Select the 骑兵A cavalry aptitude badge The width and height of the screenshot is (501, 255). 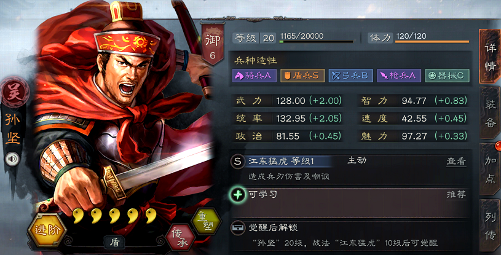[x=254, y=76]
